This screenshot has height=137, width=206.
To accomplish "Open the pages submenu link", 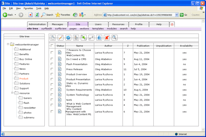I will point(73,29).
